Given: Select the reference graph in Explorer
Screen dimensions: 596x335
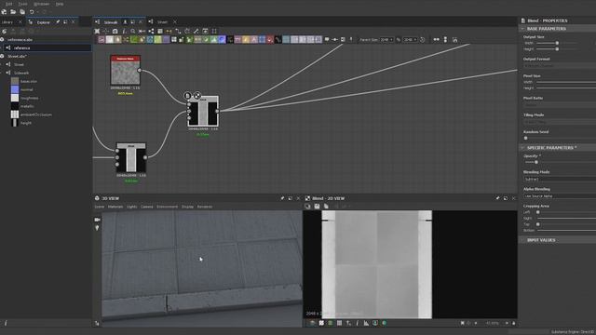Looking at the screenshot, I should pos(47,47).
